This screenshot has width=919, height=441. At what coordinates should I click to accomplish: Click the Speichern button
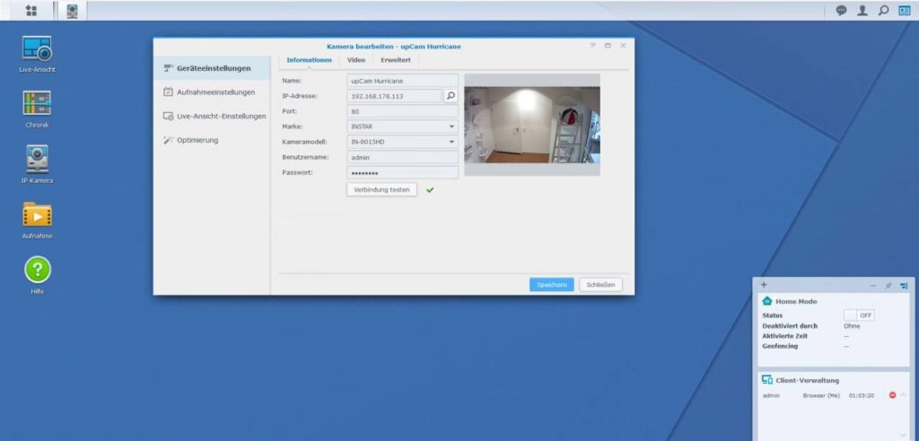click(x=551, y=284)
